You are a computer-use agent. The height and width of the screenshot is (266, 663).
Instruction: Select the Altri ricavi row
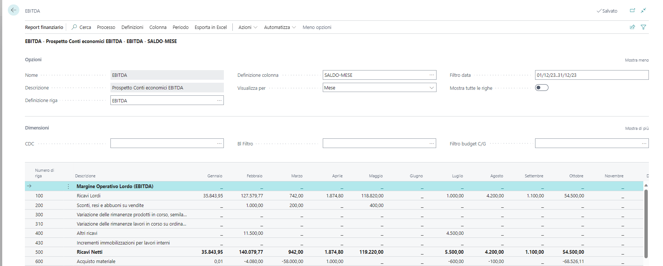click(x=334, y=233)
